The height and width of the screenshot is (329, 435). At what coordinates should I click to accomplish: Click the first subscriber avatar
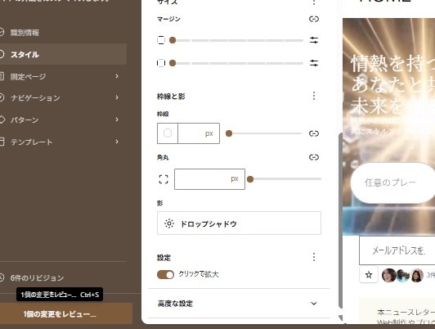tap(388, 275)
